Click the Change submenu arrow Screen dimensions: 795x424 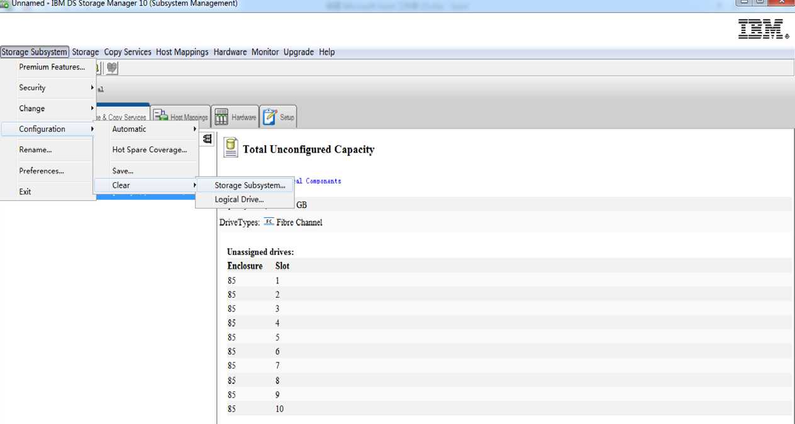(92, 109)
